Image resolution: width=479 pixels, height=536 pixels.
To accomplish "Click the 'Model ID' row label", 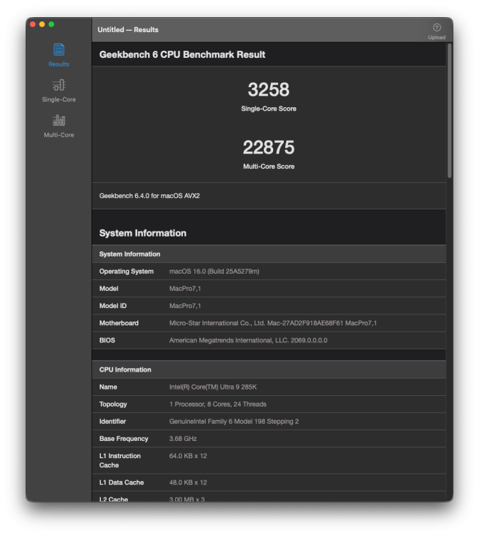I will [x=113, y=306].
